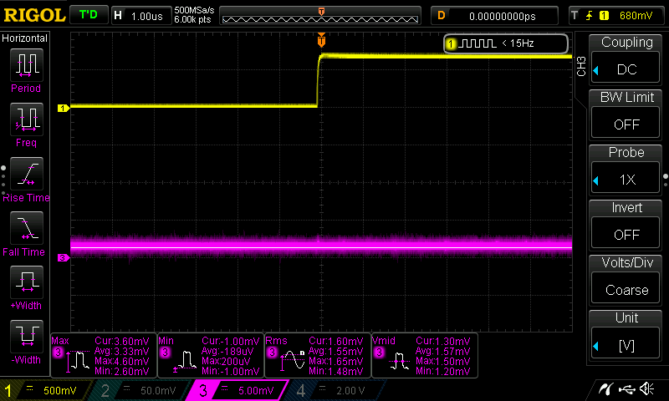Select the +Width measurement icon
The height and width of the screenshot is (401, 669).
click(26, 283)
